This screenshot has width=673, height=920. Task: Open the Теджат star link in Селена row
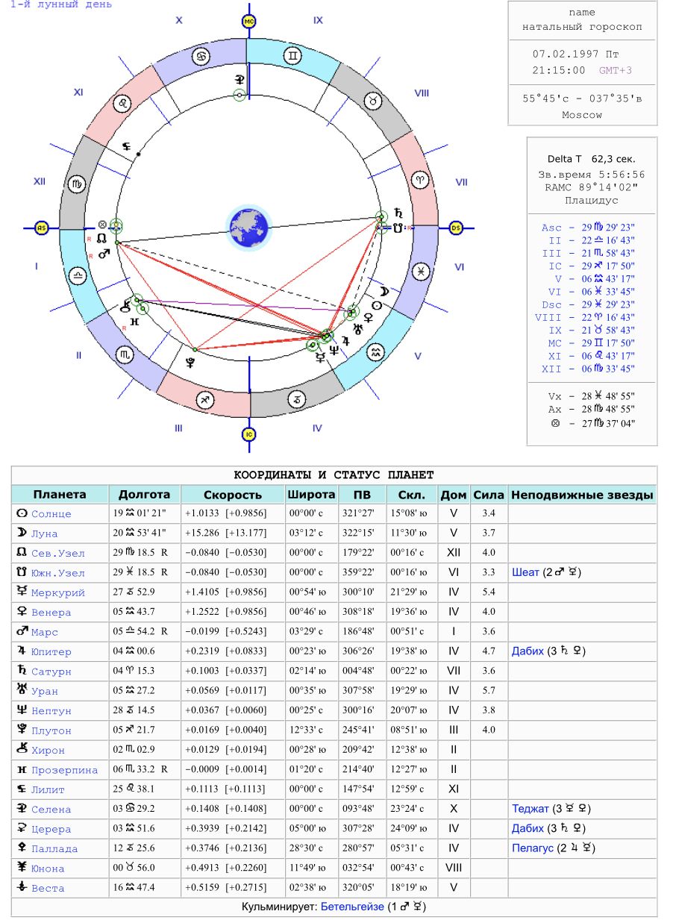530,809
